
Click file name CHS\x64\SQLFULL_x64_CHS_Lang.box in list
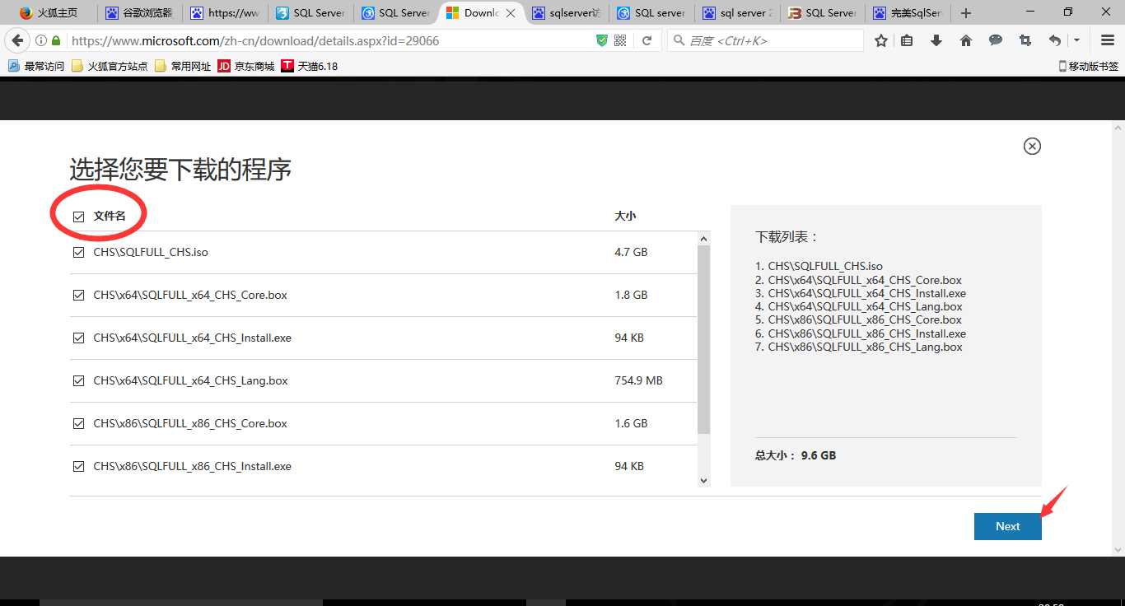click(x=190, y=381)
